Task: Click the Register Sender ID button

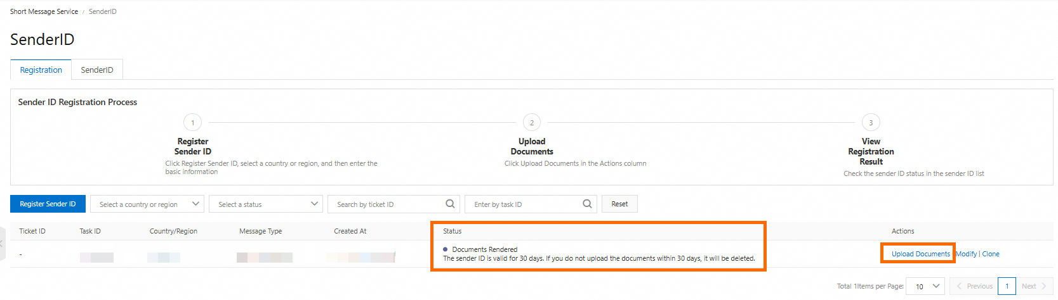Action: (x=48, y=204)
